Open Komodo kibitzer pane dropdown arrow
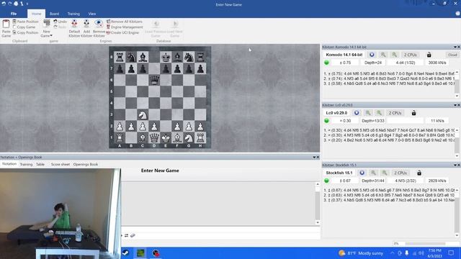This screenshot has height=259, width=461. (455, 47)
